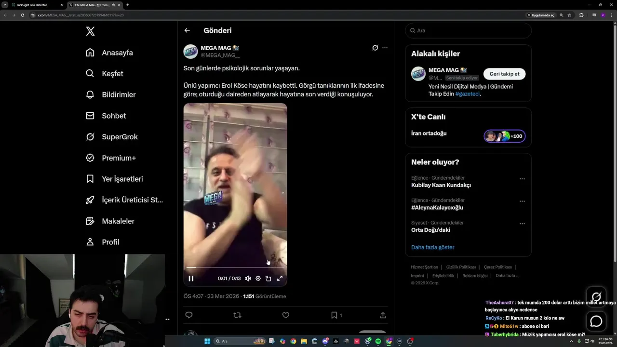The height and width of the screenshot is (347, 617).
Task: Expand Daha fazla footer menu
Action: pos(507,276)
